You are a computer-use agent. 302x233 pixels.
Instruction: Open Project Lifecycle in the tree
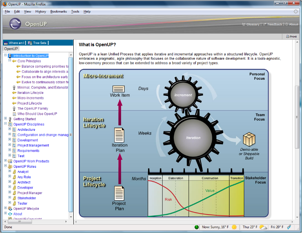pyautogui.click(x=30, y=103)
